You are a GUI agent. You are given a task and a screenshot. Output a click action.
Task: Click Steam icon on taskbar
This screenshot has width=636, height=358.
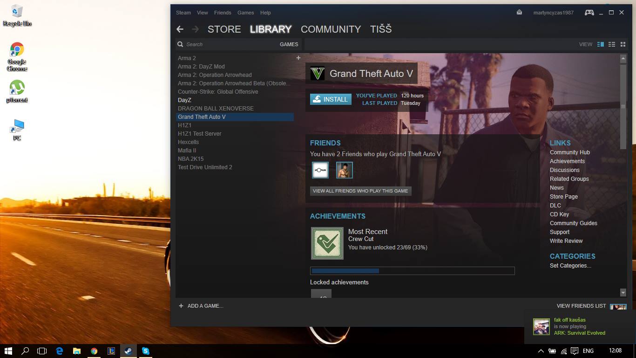[x=128, y=351]
